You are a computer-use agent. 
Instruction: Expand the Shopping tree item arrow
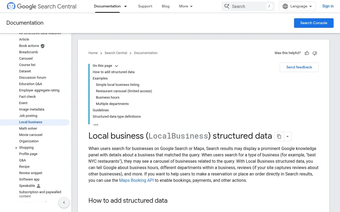point(16,148)
